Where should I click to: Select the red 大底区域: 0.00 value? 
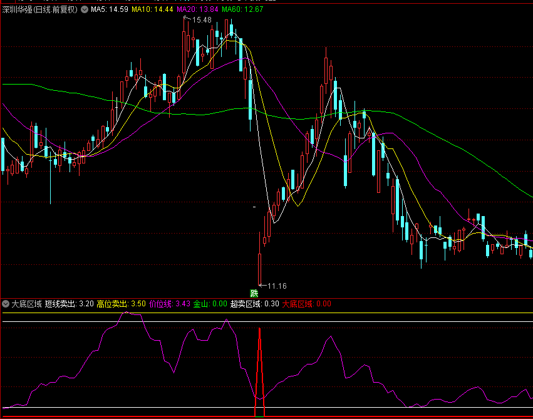tap(307, 304)
